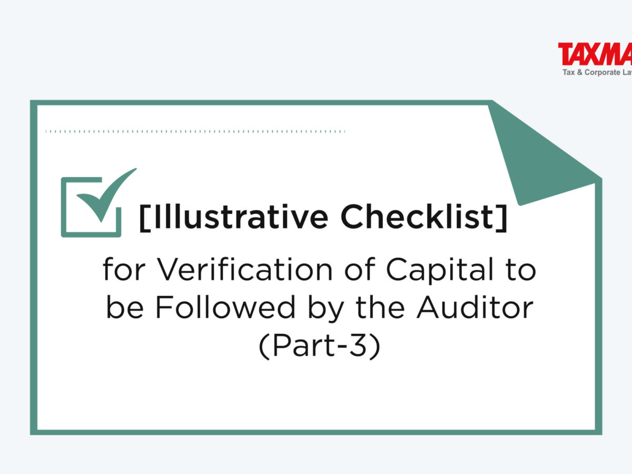Click the Taxmann red logo
Image resolution: width=632 pixels, height=474 pixels.
[595, 54]
